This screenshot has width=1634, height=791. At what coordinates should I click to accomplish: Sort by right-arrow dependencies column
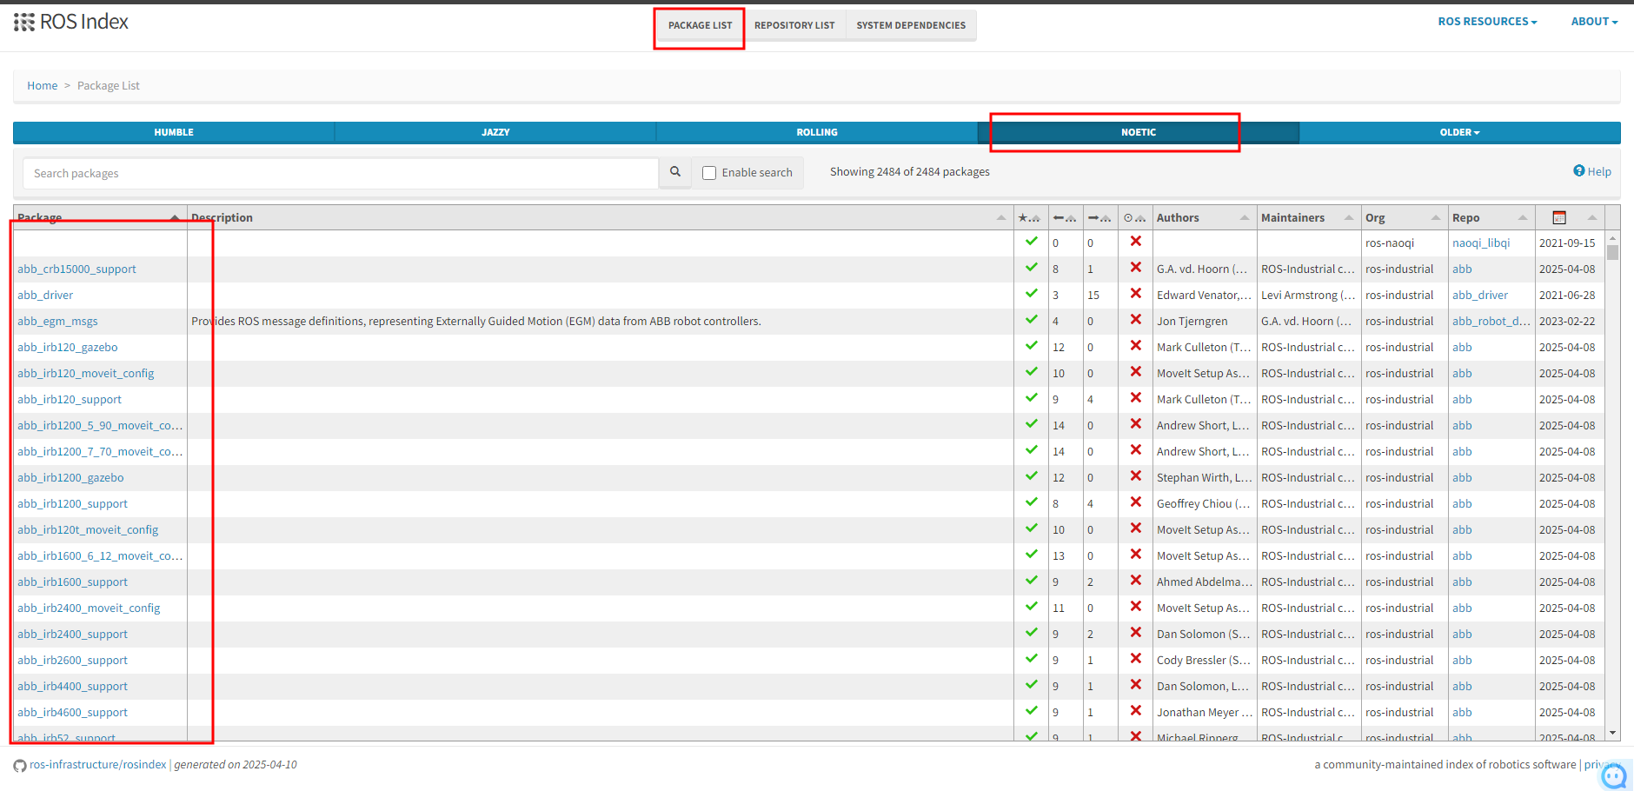pyautogui.click(x=1099, y=217)
